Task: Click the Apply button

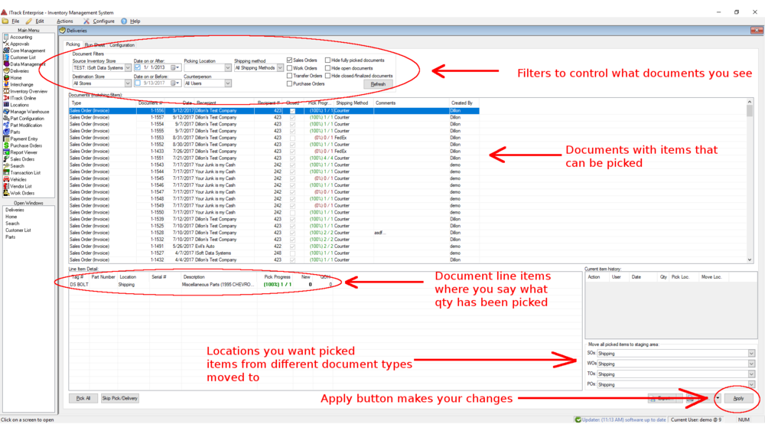Action: coord(738,399)
